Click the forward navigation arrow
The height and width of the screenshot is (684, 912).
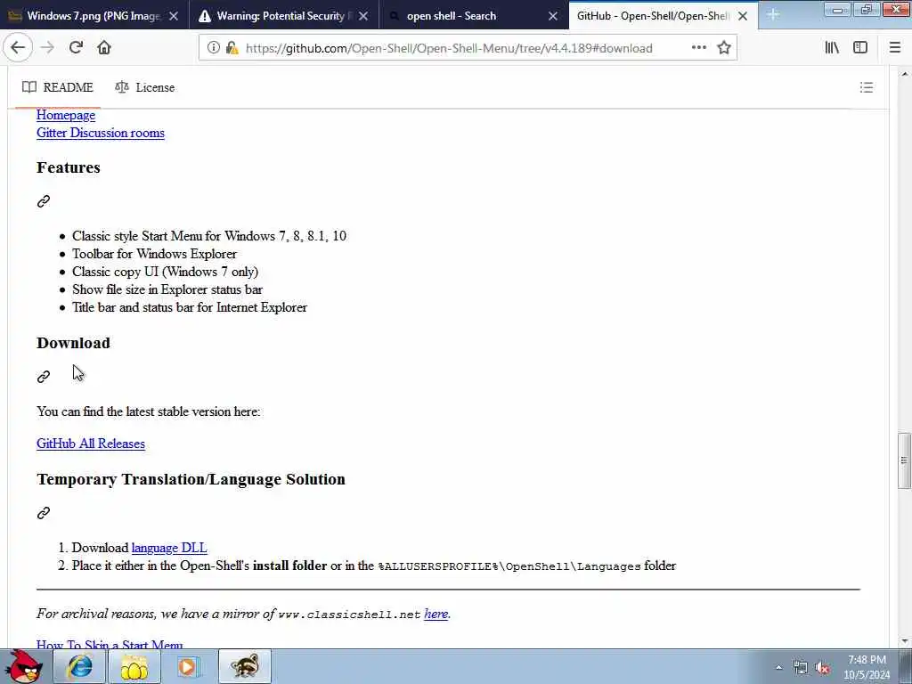pos(48,48)
